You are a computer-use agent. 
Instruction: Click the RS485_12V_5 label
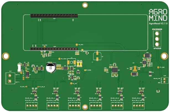tap(115, 98)
